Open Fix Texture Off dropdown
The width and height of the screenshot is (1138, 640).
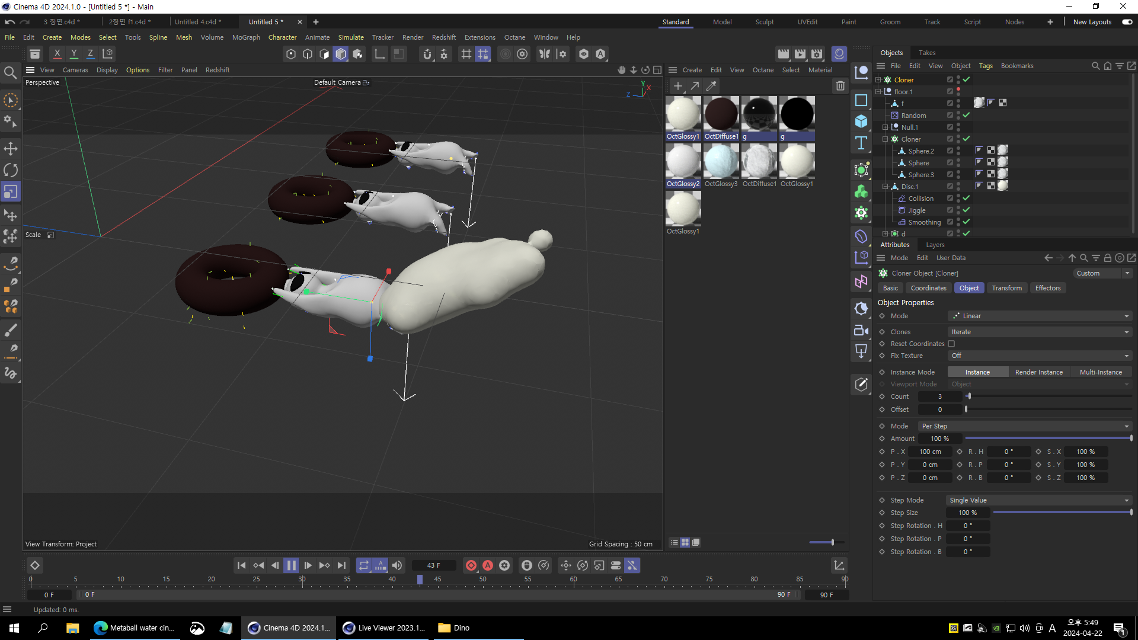[x=1040, y=356]
